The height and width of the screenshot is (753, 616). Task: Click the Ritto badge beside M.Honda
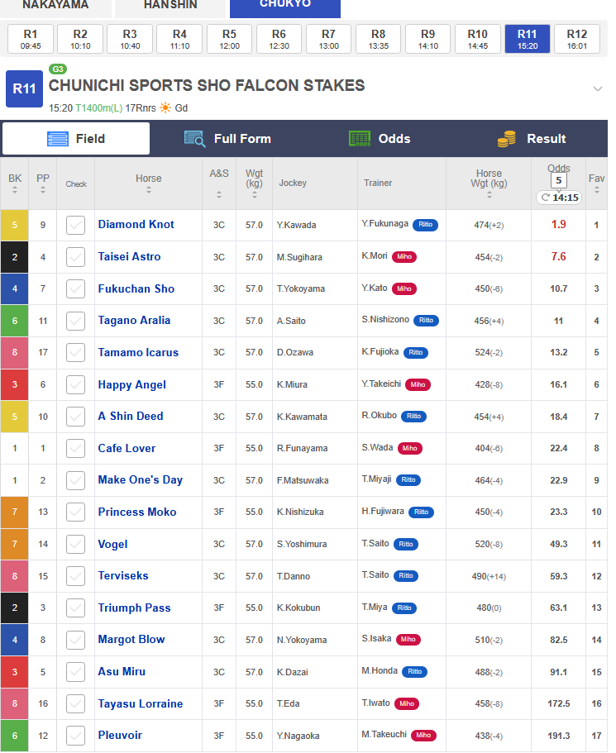pyautogui.click(x=415, y=672)
